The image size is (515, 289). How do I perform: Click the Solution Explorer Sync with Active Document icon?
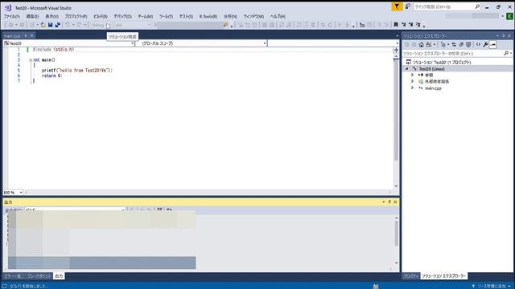[454, 45]
